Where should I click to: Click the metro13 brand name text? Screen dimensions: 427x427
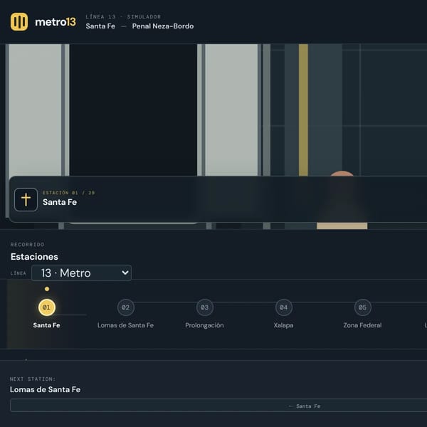click(56, 22)
